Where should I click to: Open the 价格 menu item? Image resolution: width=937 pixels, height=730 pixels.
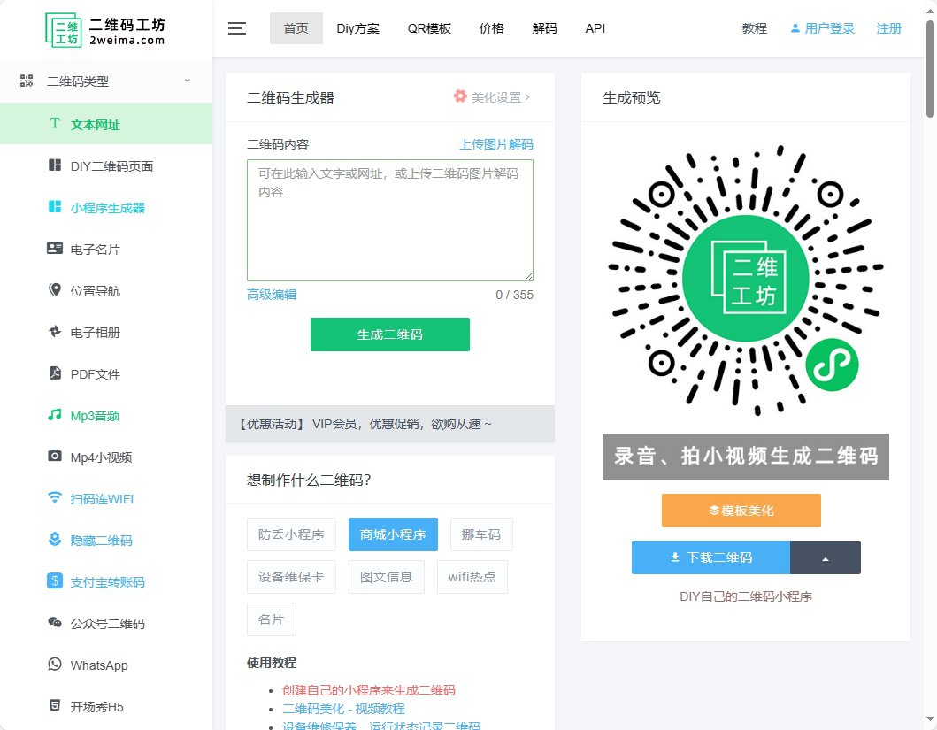[x=492, y=28]
